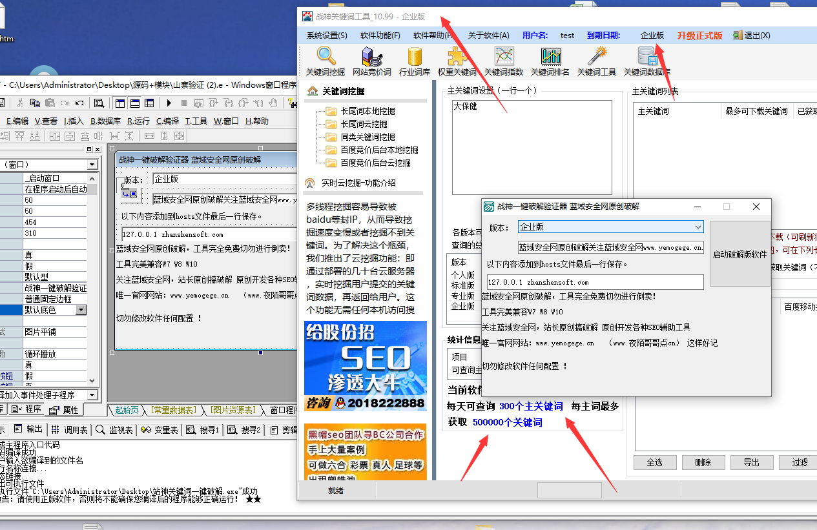This screenshot has width=817, height=530.
Task: Open the 关键词挖掘 magnifier toolbar icon
Action: [326, 57]
